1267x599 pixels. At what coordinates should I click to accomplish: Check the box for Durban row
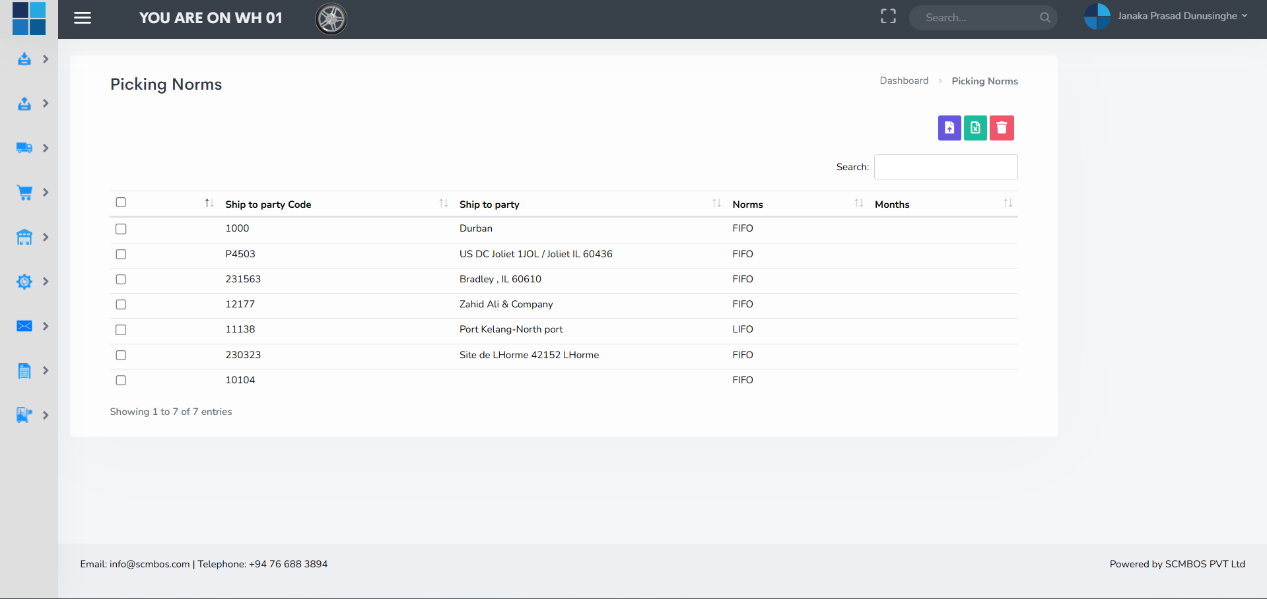pos(121,229)
